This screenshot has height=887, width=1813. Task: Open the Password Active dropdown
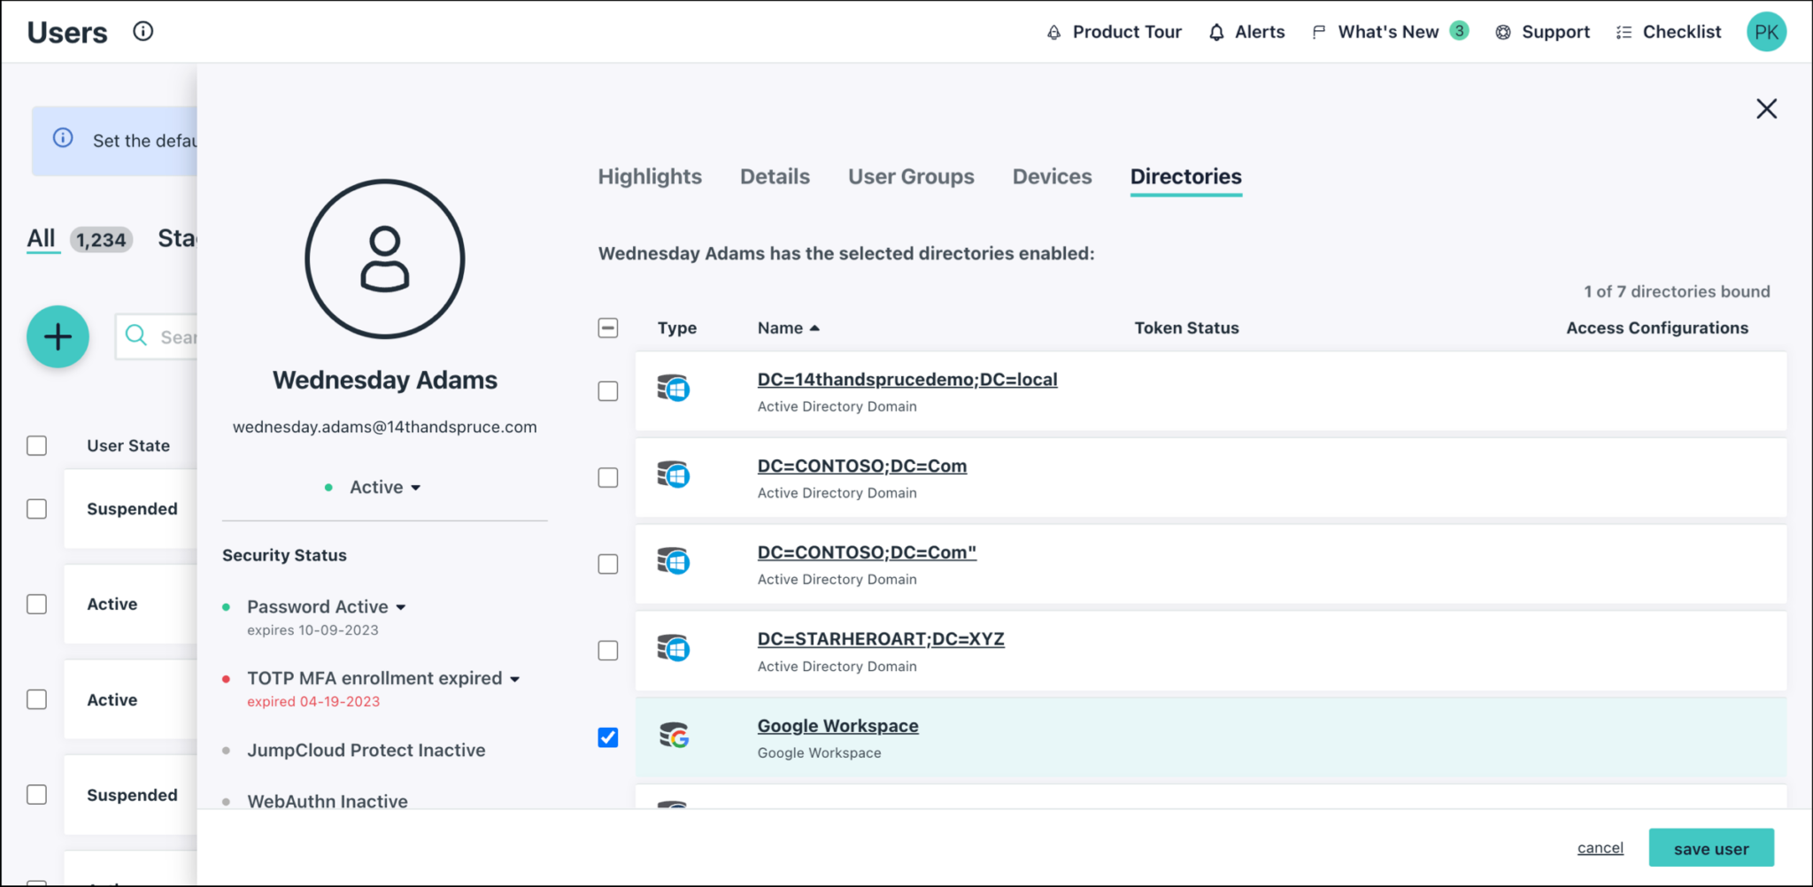pos(401,607)
